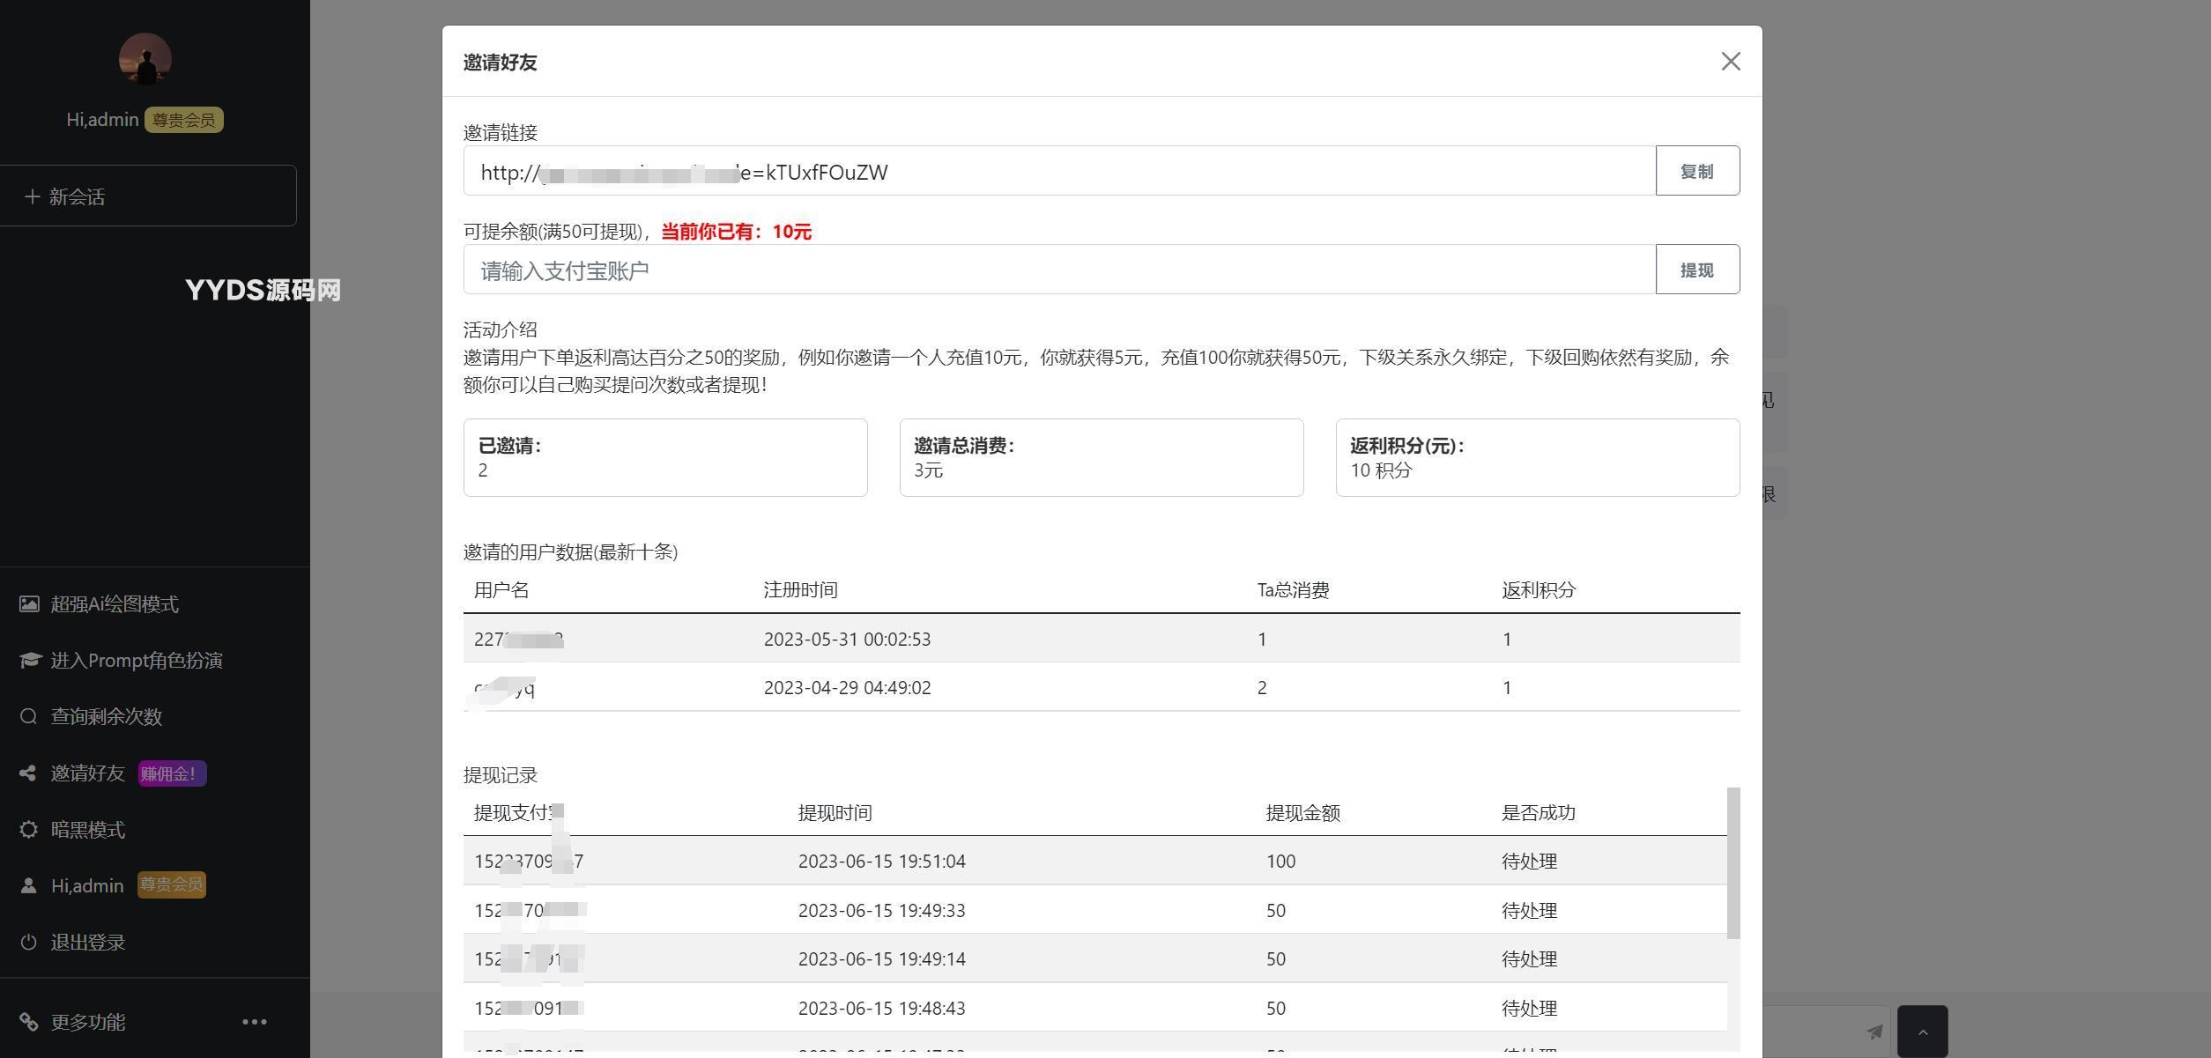
Task: Click the remaining-count search magnifier icon
Action: (28, 716)
